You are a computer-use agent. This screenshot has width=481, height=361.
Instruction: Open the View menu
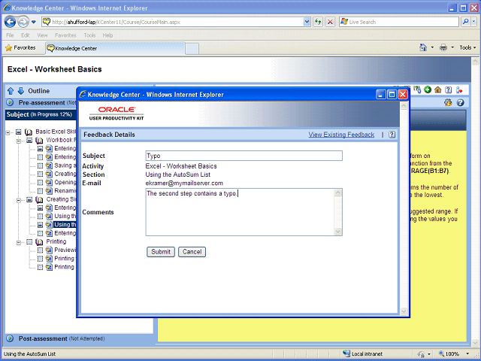(x=42, y=35)
